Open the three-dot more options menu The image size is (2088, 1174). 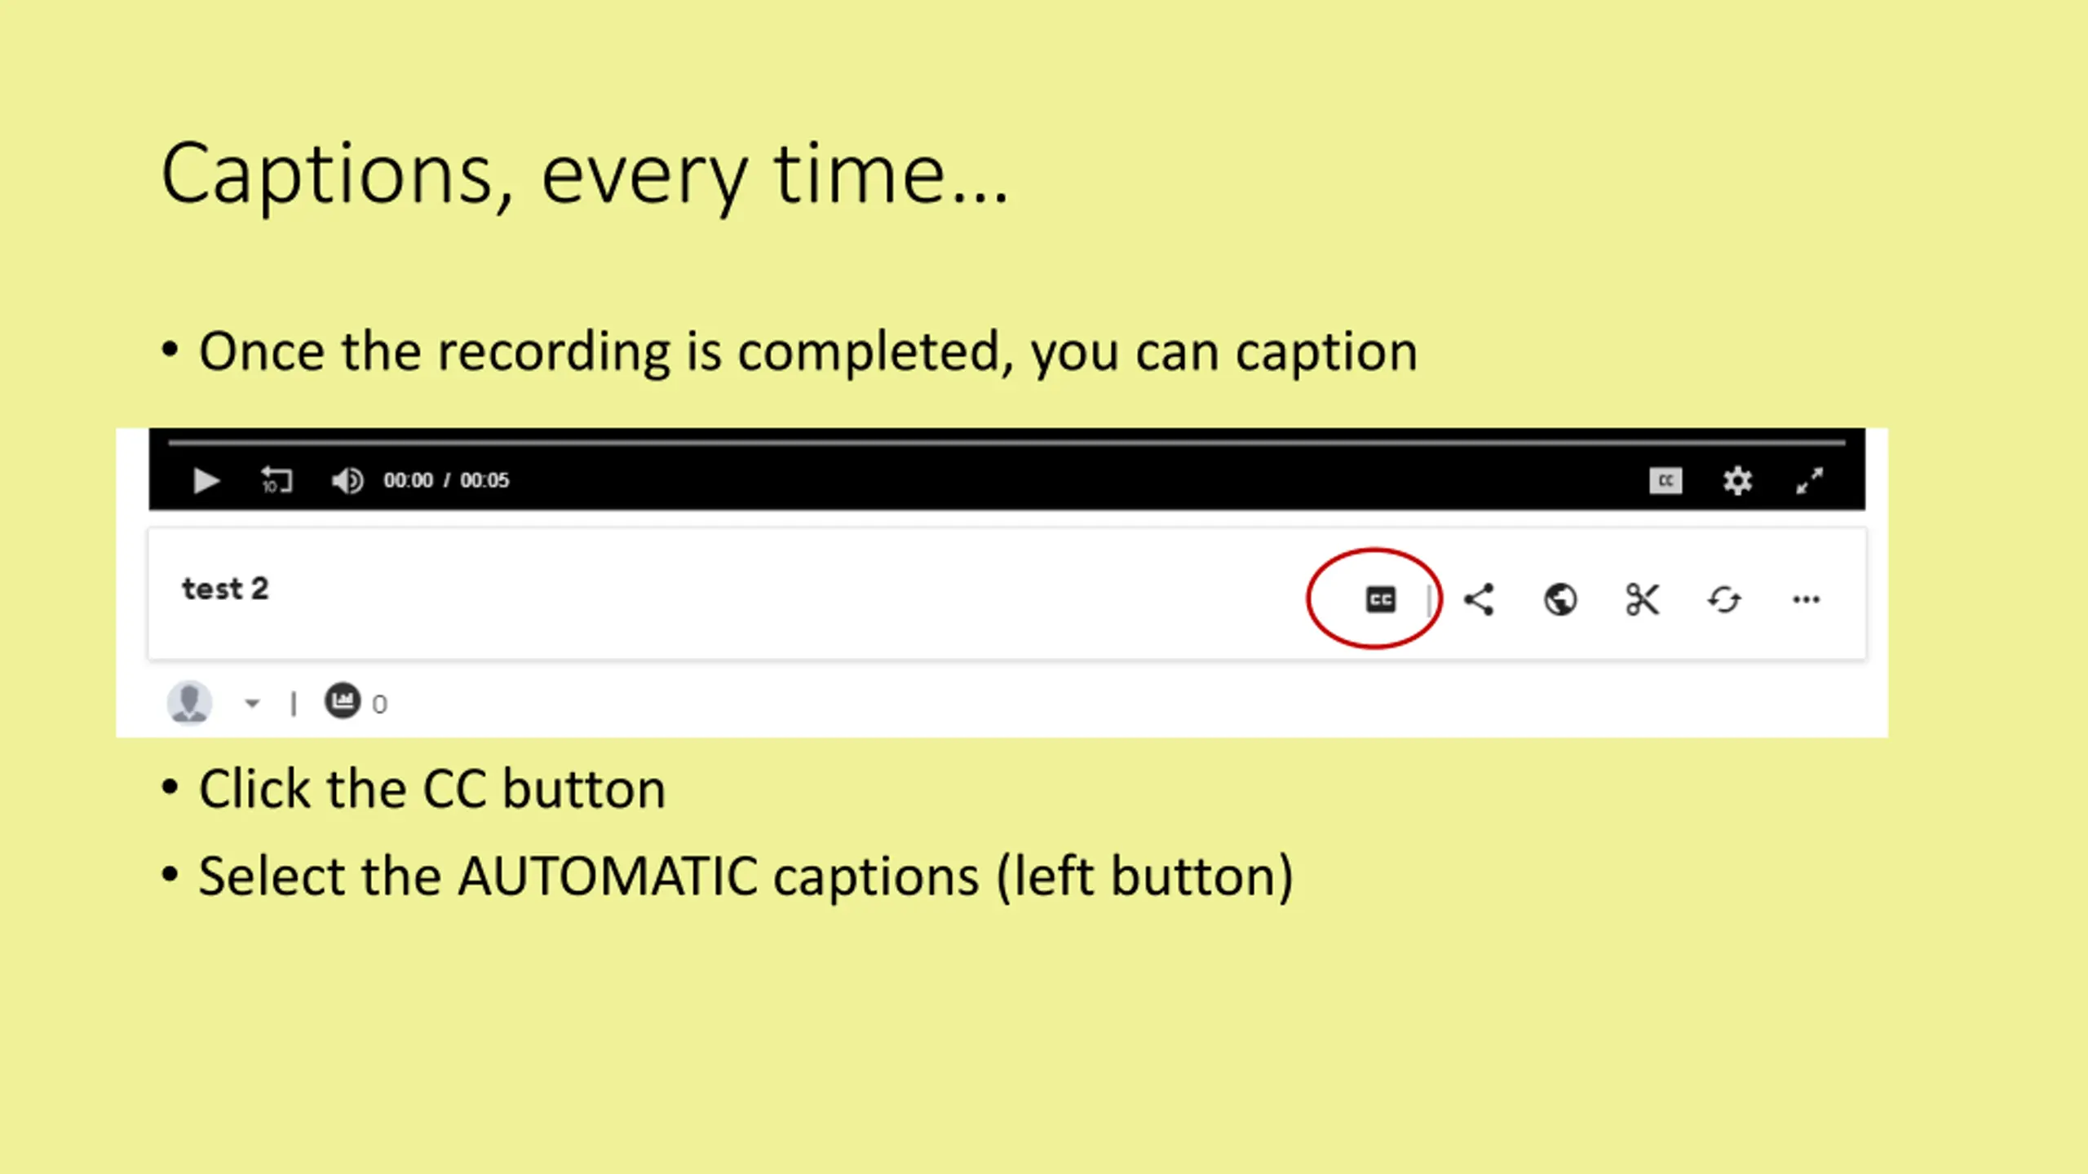click(1806, 600)
